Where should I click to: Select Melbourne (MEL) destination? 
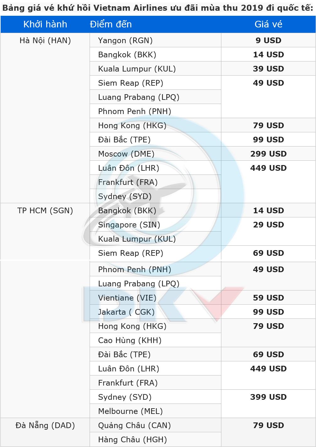tap(155, 411)
